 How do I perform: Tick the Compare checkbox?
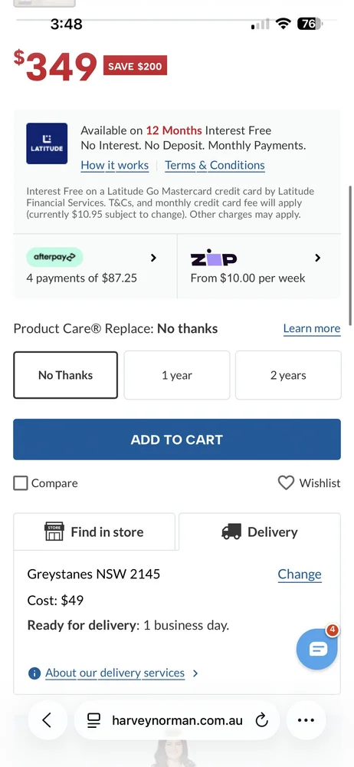pos(21,483)
